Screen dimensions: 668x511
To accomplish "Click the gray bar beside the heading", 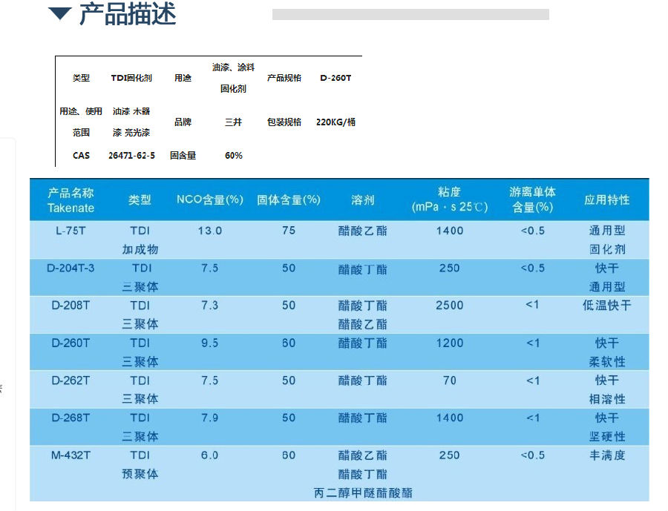I will [410, 14].
